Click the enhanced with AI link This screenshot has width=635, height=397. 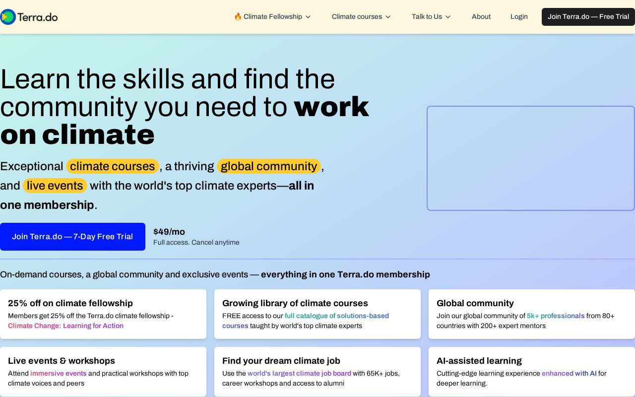tap(569, 373)
